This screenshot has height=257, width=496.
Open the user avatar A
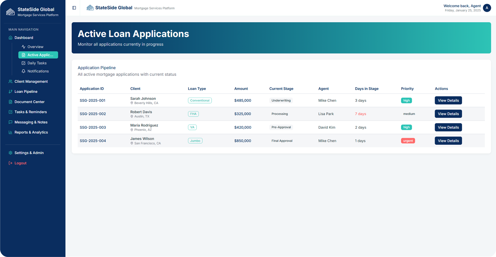click(487, 8)
